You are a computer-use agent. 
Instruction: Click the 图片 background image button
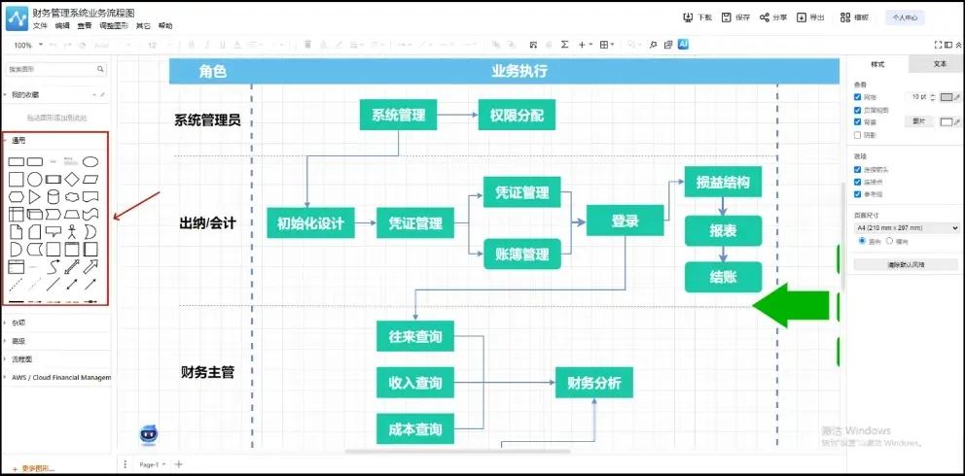[919, 121]
